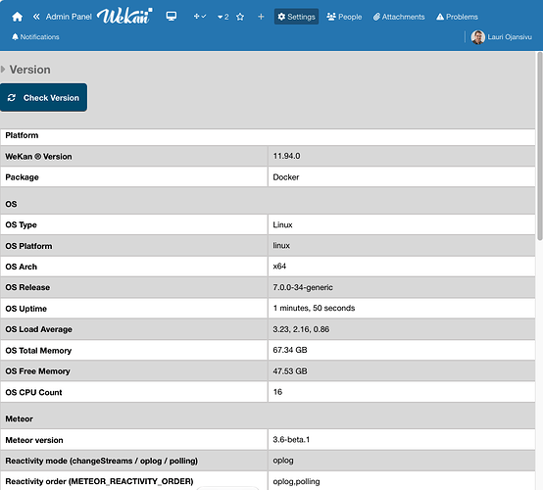Click the OS Platform value linux
This screenshot has height=490, width=543.
(x=281, y=246)
